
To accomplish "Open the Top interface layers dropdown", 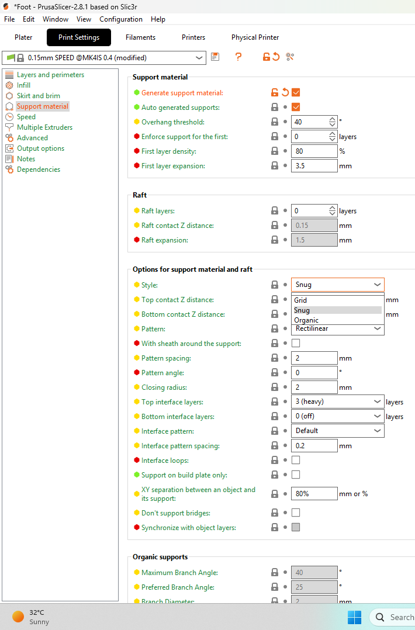I will pyautogui.click(x=337, y=402).
